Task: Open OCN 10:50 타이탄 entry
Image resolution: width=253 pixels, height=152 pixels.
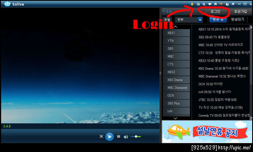Action: [210, 84]
